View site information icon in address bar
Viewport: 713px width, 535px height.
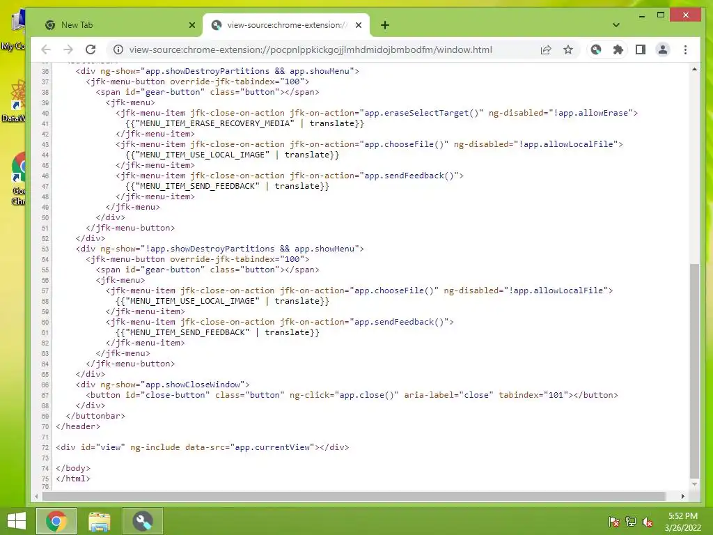pyautogui.click(x=118, y=49)
